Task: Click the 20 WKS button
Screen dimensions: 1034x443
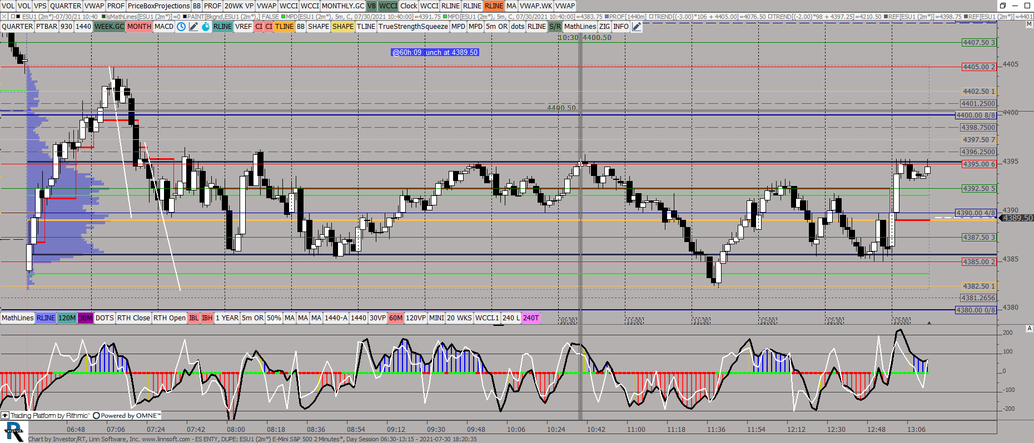Action: (459, 318)
